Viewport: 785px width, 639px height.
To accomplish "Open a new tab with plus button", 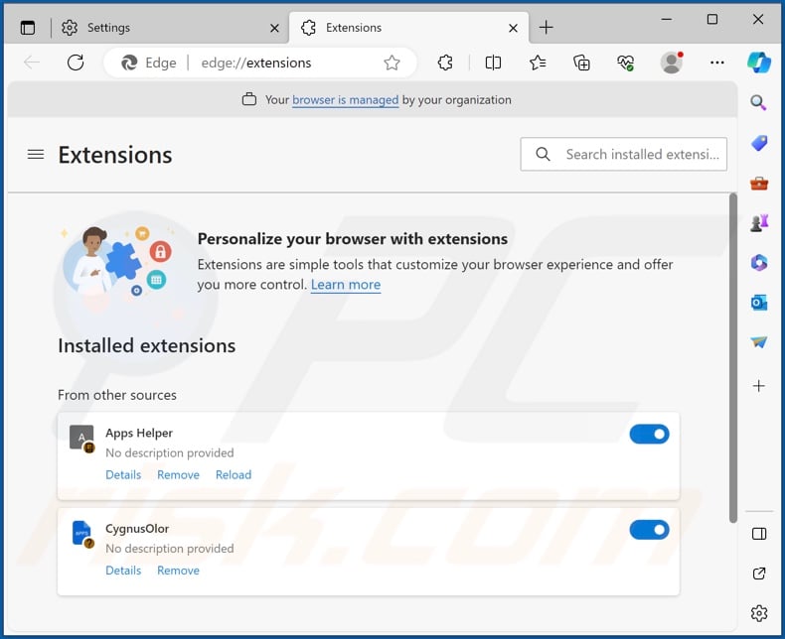I will click(547, 27).
